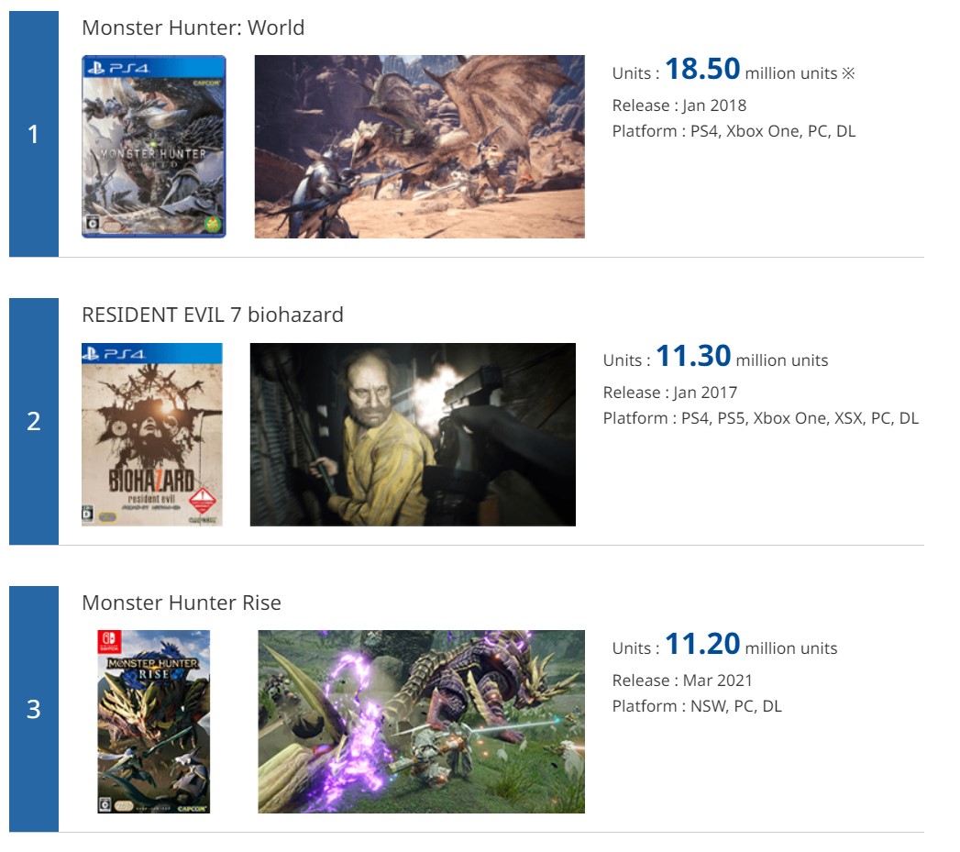Screen dimensions: 960x852
Task: Click the 18.50 million units figure
Action: pyautogui.click(x=702, y=69)
